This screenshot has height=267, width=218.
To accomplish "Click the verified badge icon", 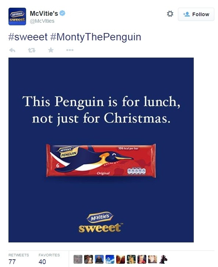I will tap(62, 13).
